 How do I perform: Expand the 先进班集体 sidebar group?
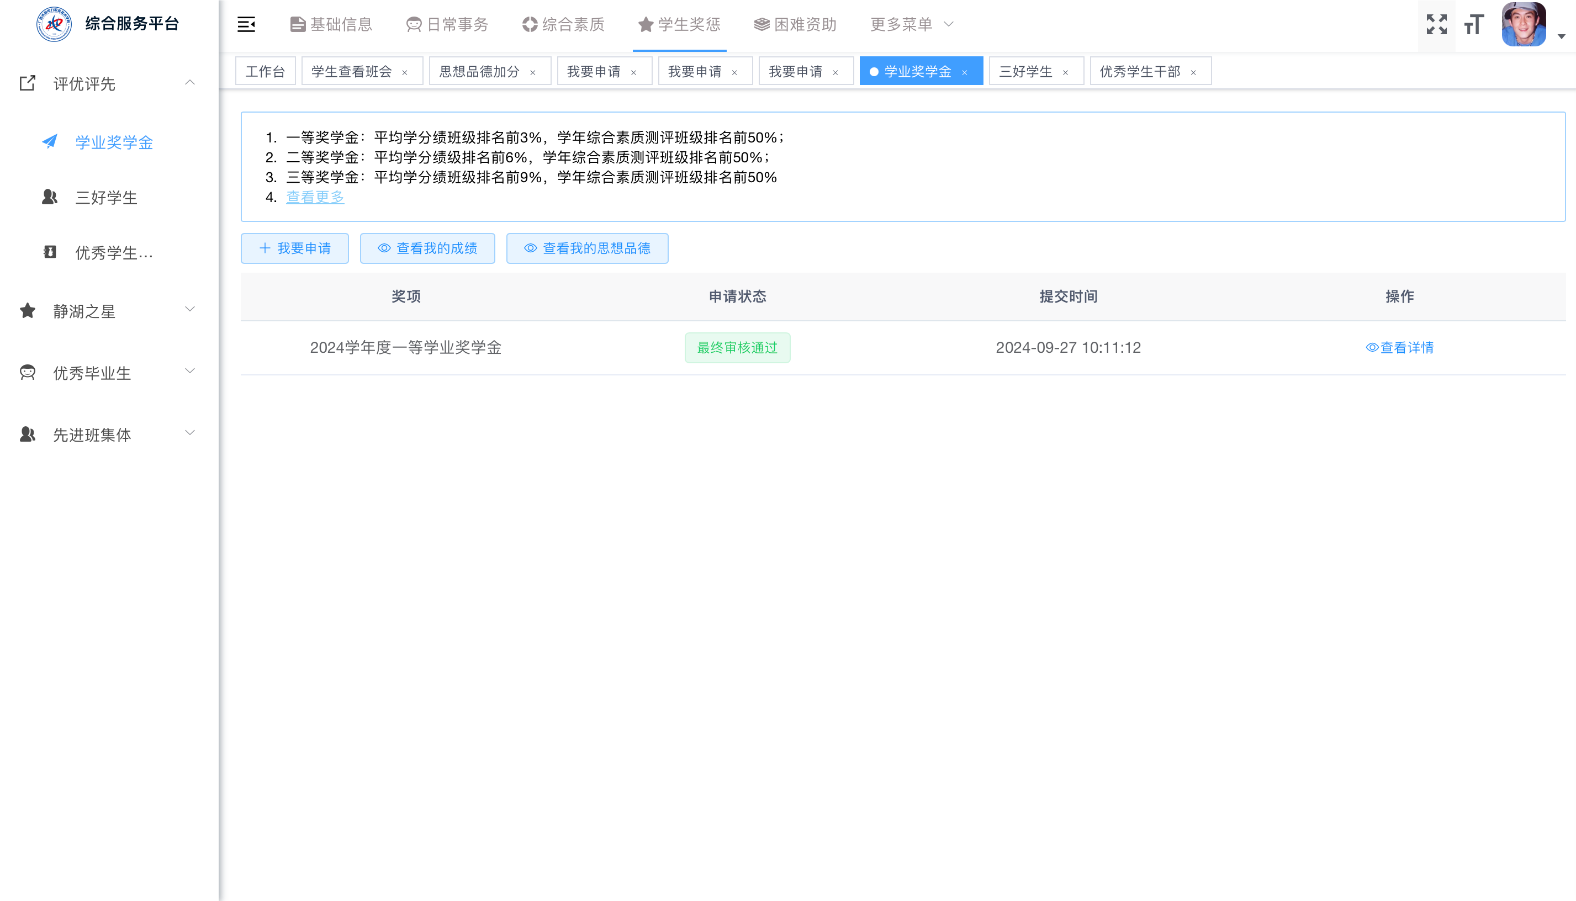[109, 434]
